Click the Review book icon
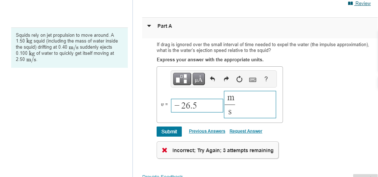This screenshot has width=378, height=177. point(351,3)
